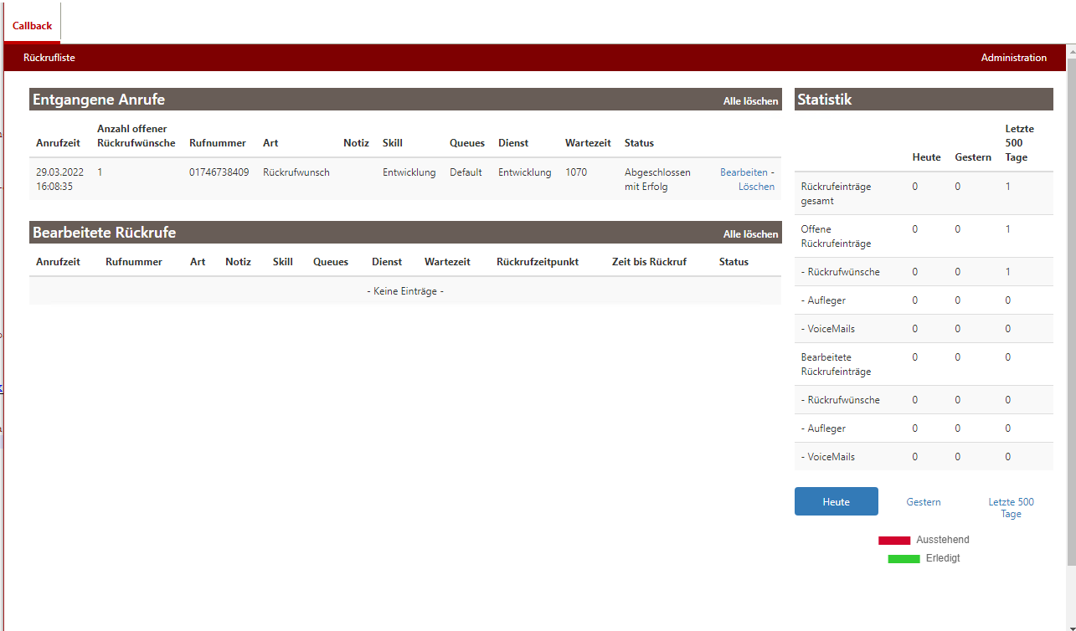Click Offene Rückrufeinträge value for last 500 days
Screen dimensions: 1076x631
coord(1007,229)
